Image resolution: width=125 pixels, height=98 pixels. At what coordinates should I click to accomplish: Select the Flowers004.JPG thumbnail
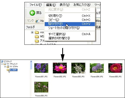(97, 68)
